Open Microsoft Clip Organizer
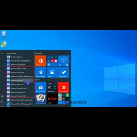This screenshot has width=137, height=137. (x=20, y=65)
